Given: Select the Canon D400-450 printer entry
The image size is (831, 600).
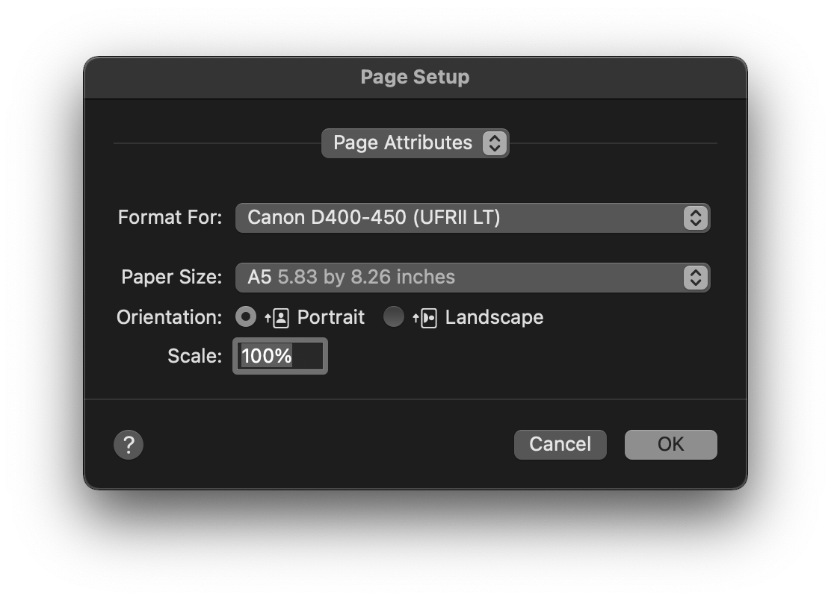Looking at the screenshot, I should tap(472, 217).
